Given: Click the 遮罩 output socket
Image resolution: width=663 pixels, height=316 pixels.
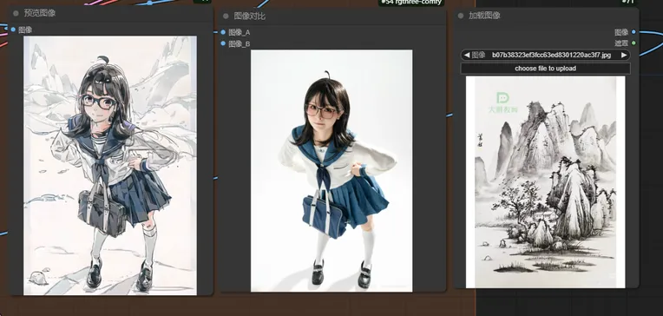Looking at the screenshot, I should [633, 43].
